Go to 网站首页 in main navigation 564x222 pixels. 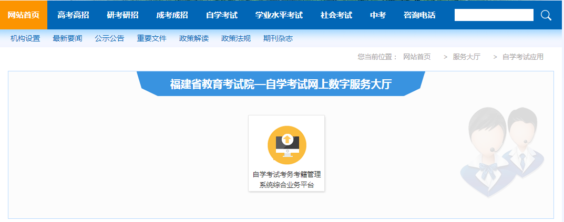(x=23, y=15)
